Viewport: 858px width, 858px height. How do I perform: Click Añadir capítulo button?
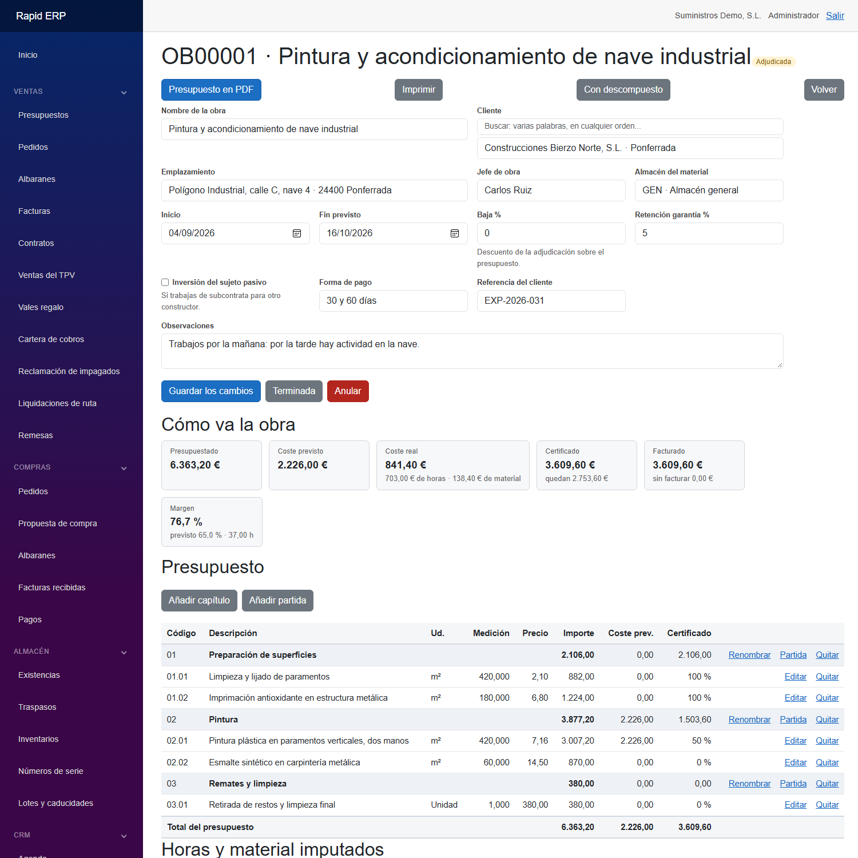(199, 601)
